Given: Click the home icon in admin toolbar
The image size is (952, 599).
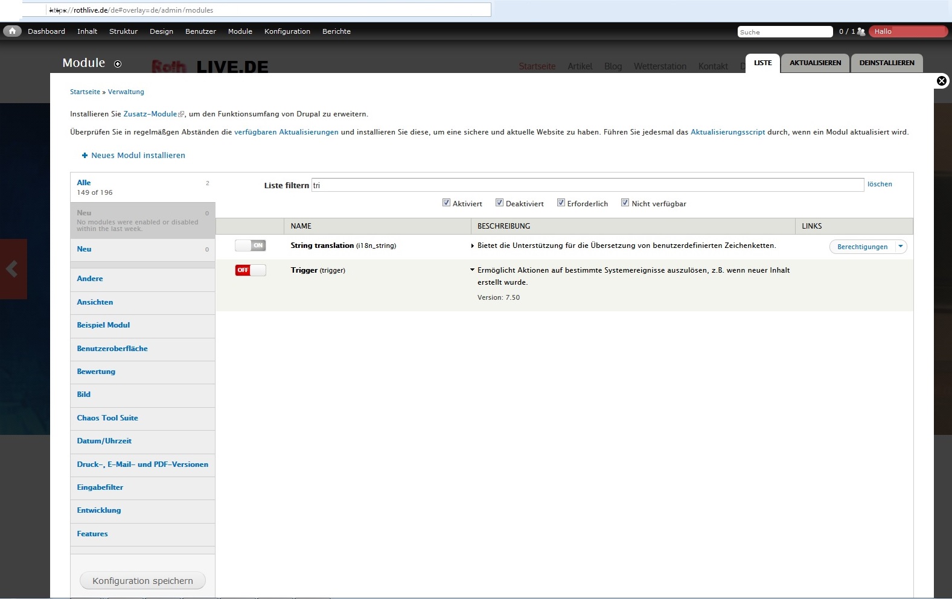Looking at the screenshot, I should click(12, 31).
